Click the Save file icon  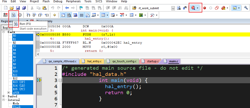pos(18,8)
